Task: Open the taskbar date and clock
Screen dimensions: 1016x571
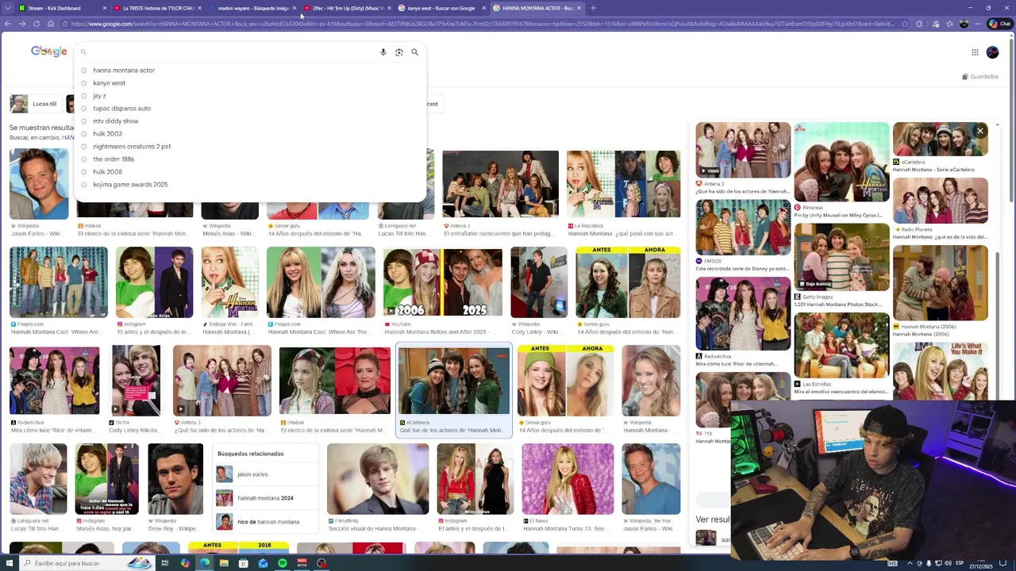Action: click(979, 564)
